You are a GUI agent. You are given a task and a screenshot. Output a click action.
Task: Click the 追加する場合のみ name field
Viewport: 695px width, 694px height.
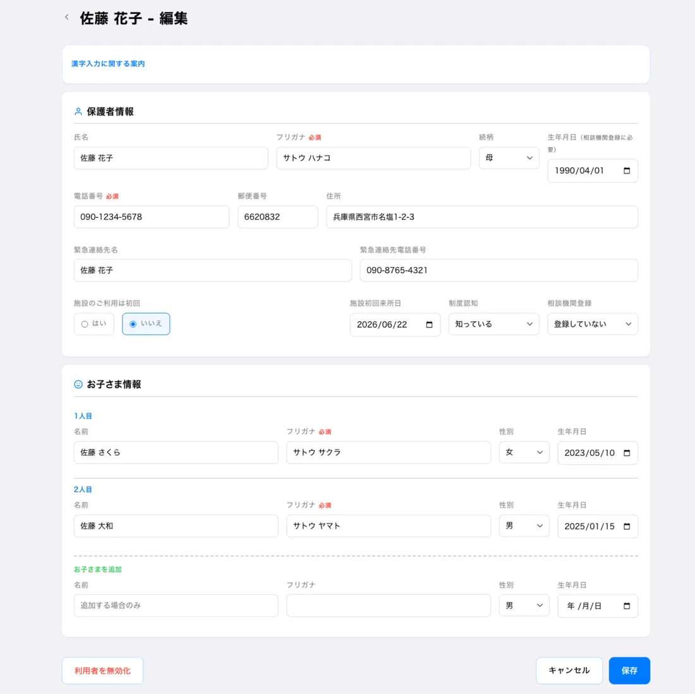(x=176, y=606)
